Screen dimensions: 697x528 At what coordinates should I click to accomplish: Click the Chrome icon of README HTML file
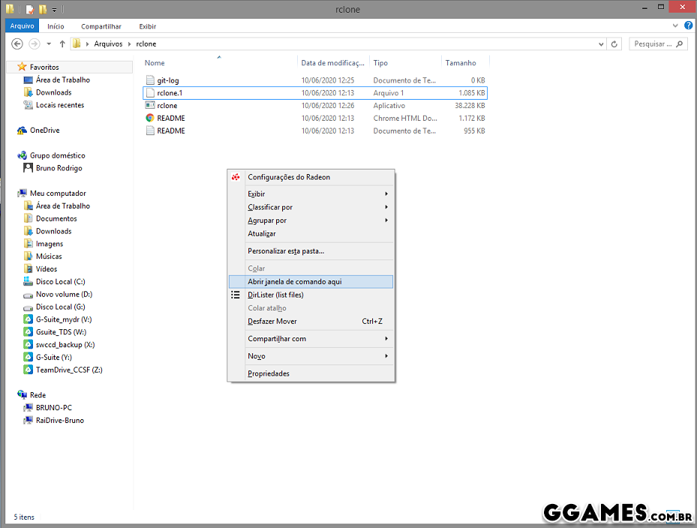[x=150, y=118]
